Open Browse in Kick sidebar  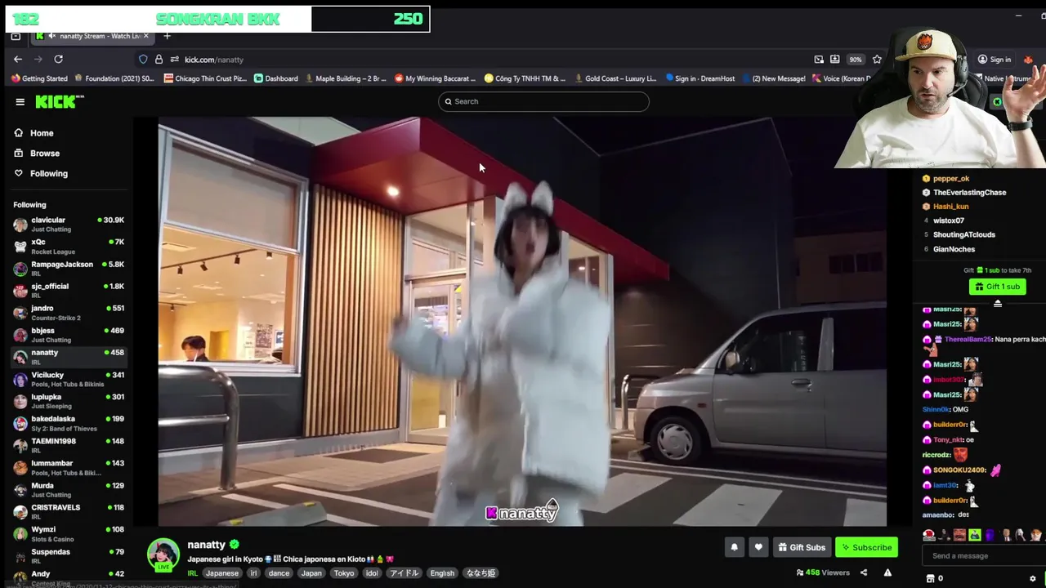(x=37, y=153)
